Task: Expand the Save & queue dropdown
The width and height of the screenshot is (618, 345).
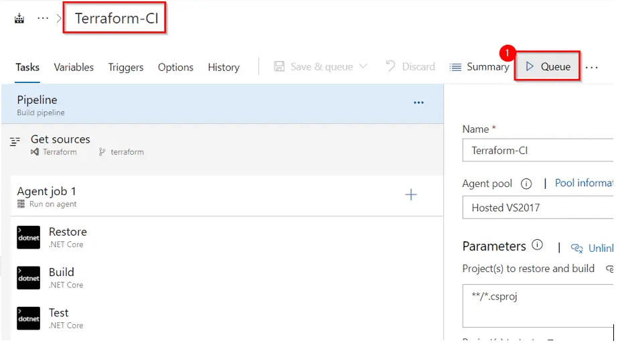Action: click(363, 67)
